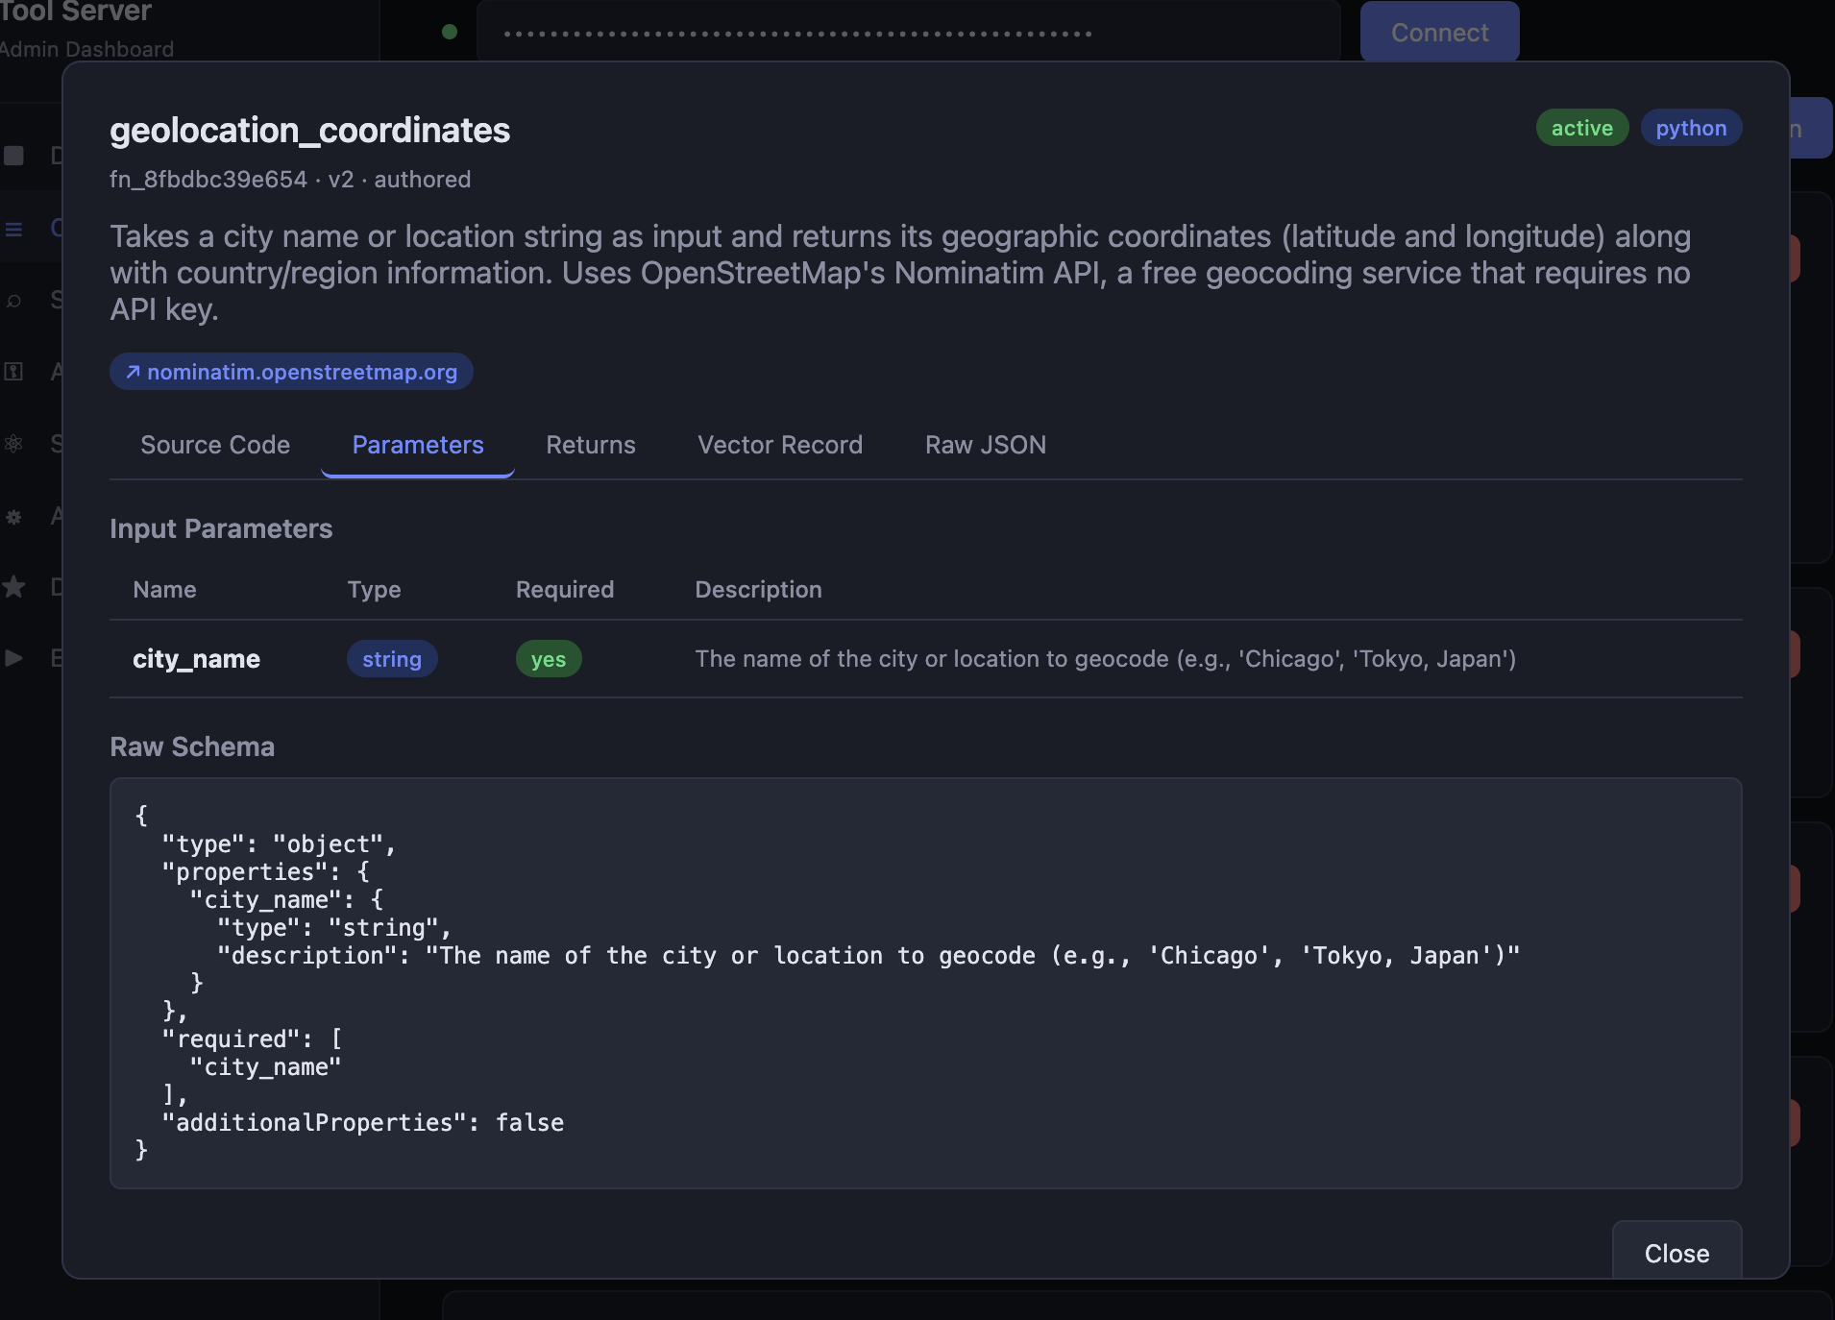Click the key icon in the sidebar
1835x1320 pixels.
click(x=13, y=372)
